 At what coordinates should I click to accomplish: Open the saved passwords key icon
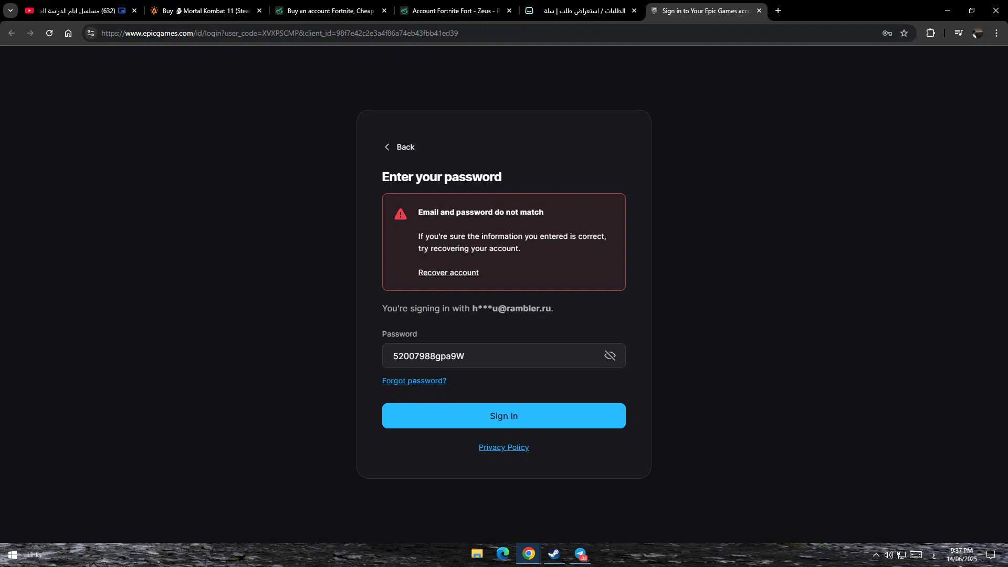click(x=887, y=33)
